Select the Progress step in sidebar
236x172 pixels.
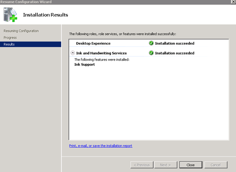click(10, 38)
